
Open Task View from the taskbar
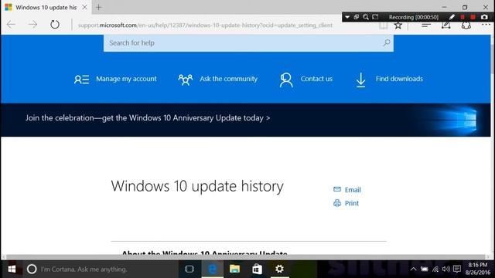coord(189,269)
